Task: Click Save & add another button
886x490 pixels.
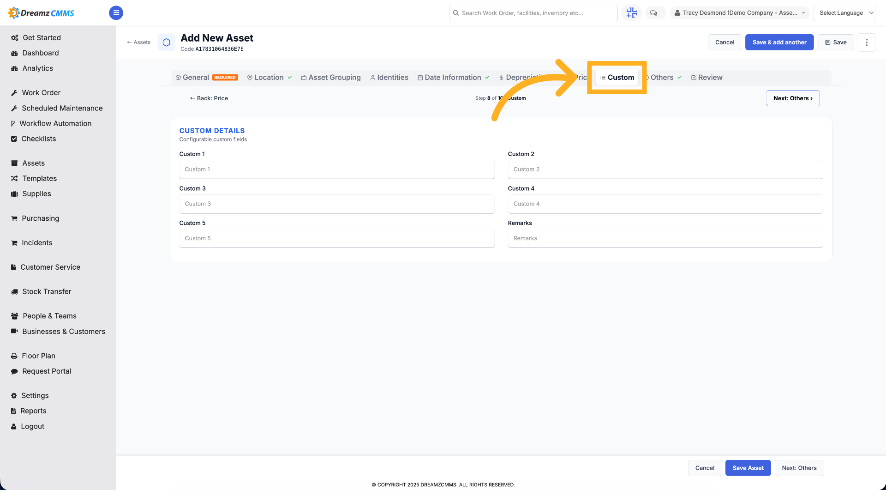Action: coord(779,42)
